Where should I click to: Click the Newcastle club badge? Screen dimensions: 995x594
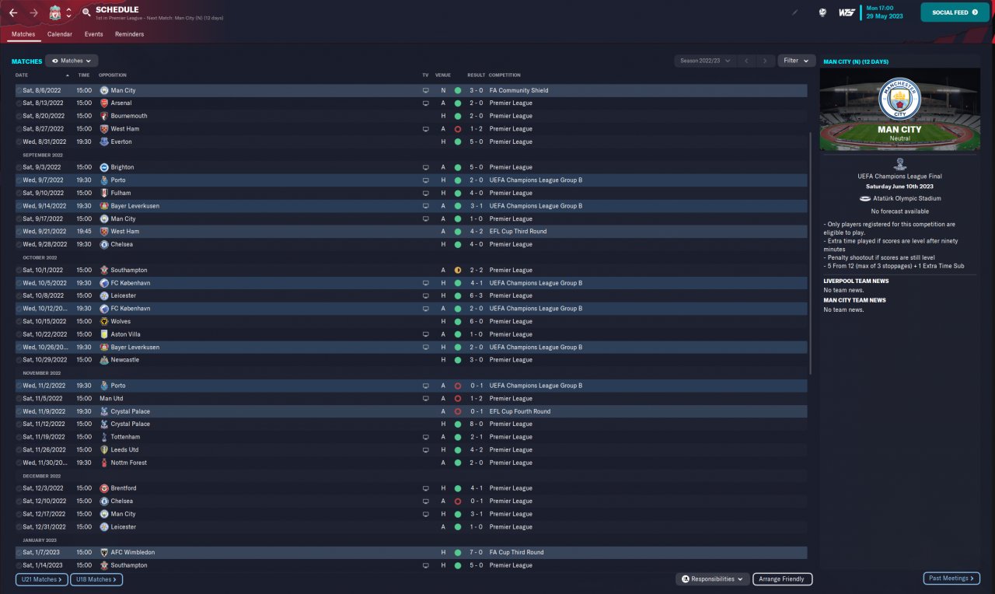(x=104, y=360)
